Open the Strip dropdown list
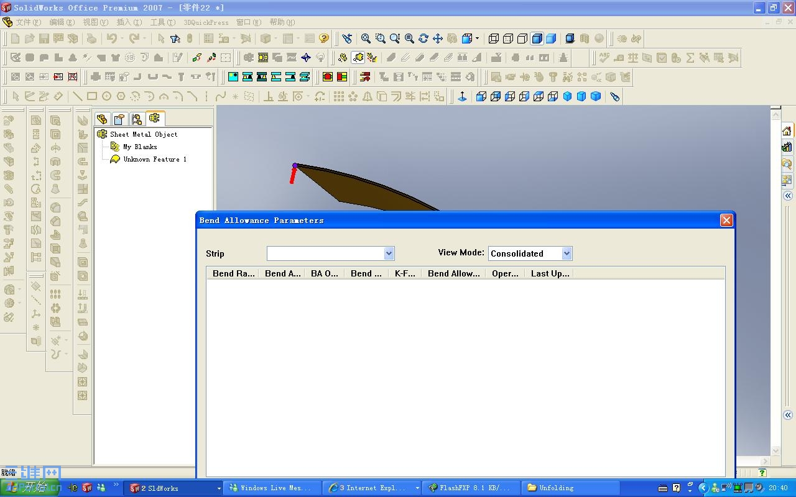 pyautogui.click(x=389, y=253)
